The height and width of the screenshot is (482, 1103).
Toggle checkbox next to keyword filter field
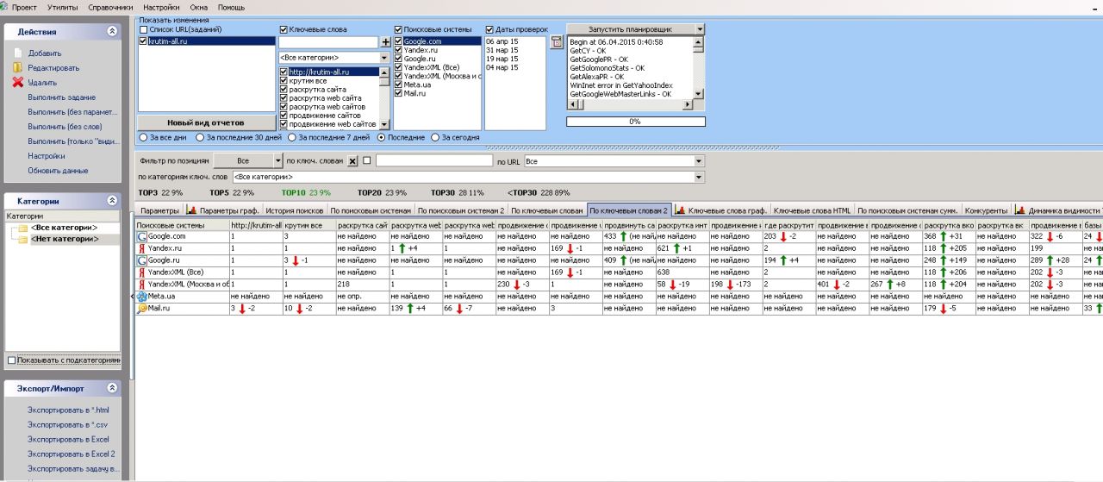367,160
